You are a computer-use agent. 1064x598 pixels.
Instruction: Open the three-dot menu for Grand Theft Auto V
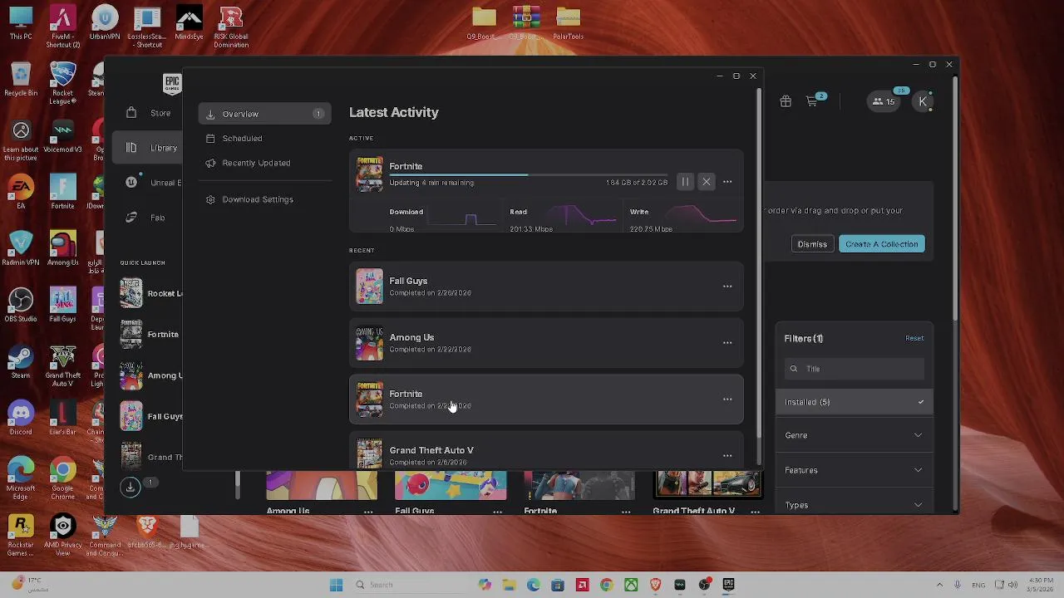pos(727,455)
